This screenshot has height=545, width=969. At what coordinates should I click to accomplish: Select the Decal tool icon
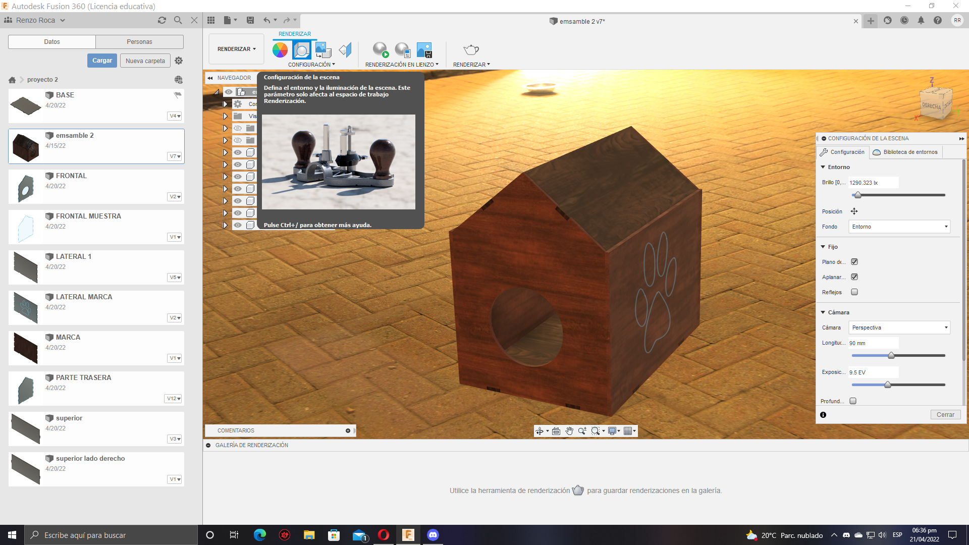point(345,50)
